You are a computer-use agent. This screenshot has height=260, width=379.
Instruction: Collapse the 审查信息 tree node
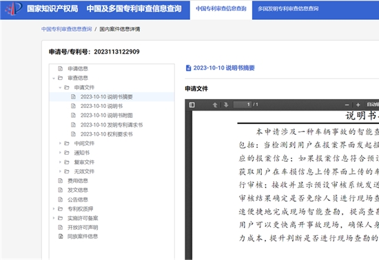(x=54, y=78)
